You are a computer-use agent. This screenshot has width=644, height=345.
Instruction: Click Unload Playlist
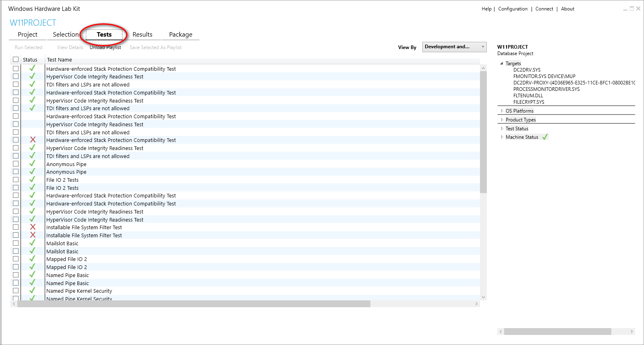click(105, 47)
